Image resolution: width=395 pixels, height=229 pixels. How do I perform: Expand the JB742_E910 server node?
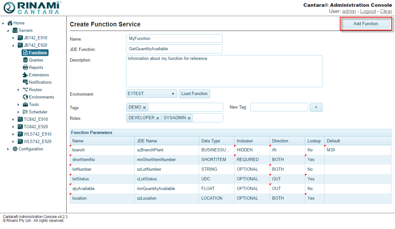click(13, 38)
